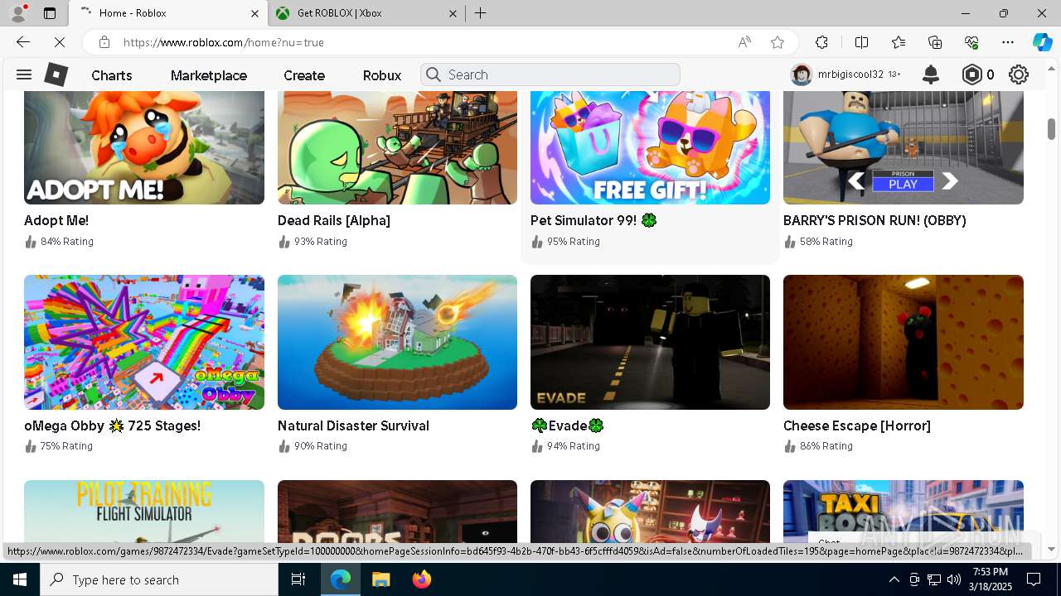Screen dimensions: 1061x596
Task: Click the Dead Rails thumbnail
Action: (x=397, y=147)
